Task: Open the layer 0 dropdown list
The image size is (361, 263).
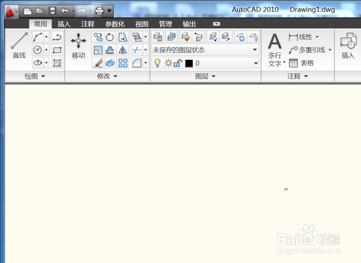Action: [x=256, y=63]
